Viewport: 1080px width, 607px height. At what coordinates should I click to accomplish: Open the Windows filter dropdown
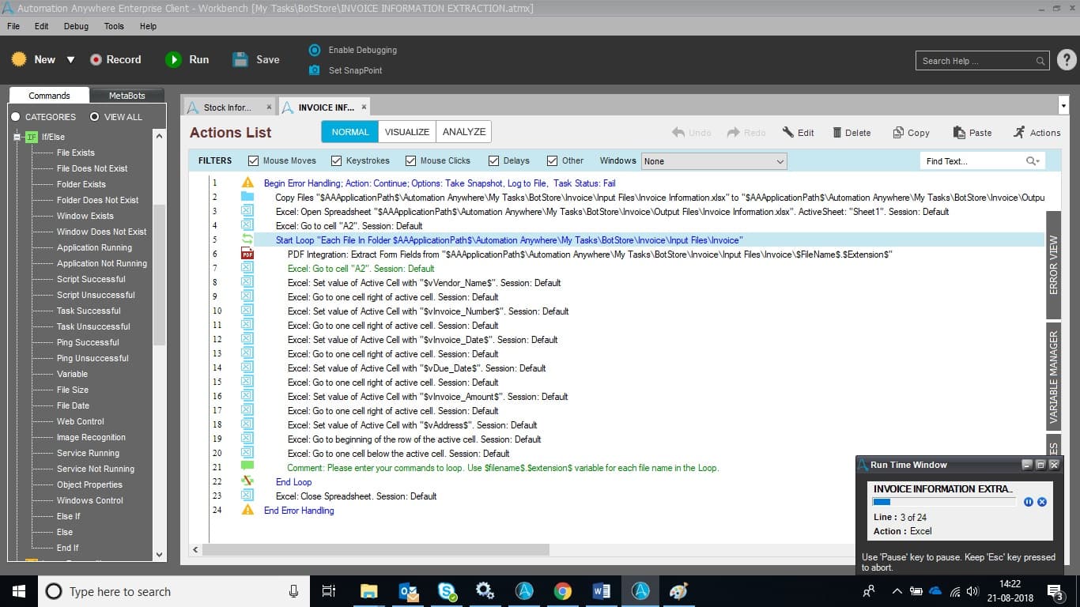click(x=714, y=161)
